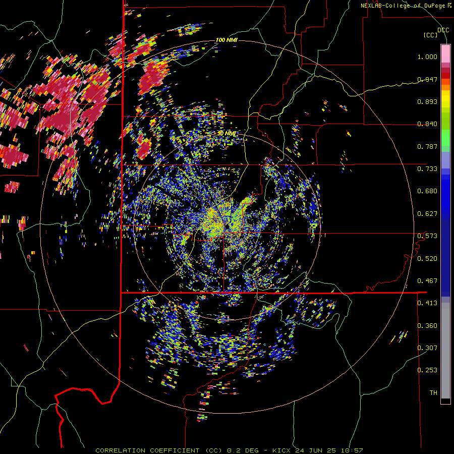Click the '10:57' timestamp in the caption
Viewport: 454px width, 454px height.
(x=352, y=450)
